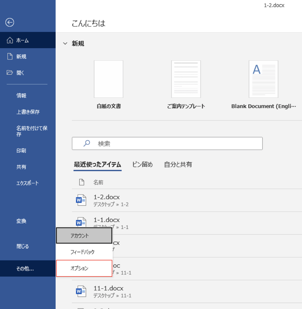This screenshot has height=309, width=302.
Task: Select 開く in the sidebar
Action: [x=28, y=72]
